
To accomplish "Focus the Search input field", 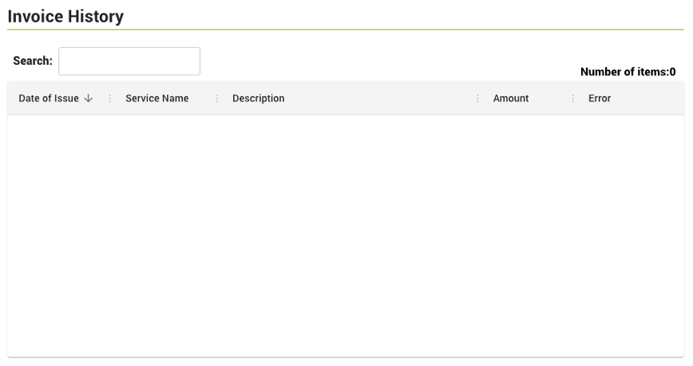I will [129, 62].
